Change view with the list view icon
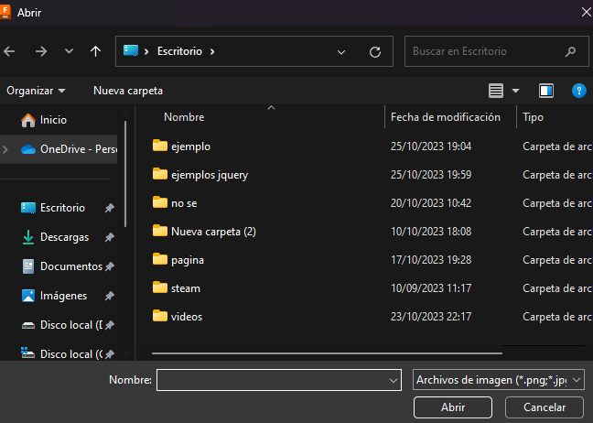 tap(496, 91)
